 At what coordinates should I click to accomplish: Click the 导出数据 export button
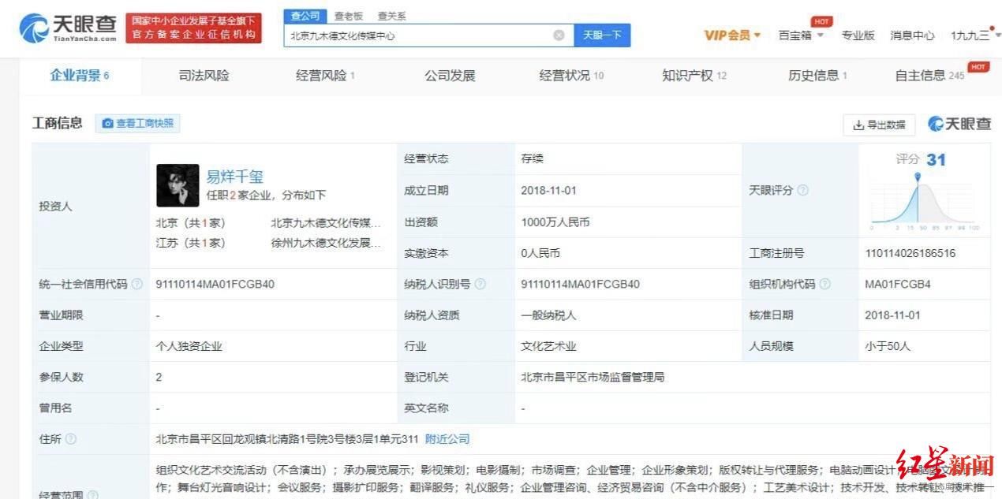pos(879,125)
